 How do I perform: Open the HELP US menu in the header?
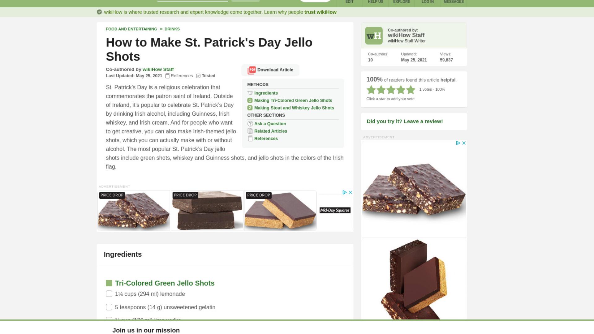375,2
